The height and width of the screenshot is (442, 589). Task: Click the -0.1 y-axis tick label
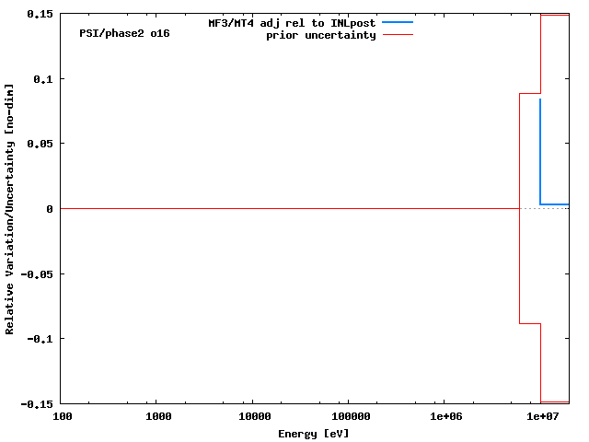[40, 339]
